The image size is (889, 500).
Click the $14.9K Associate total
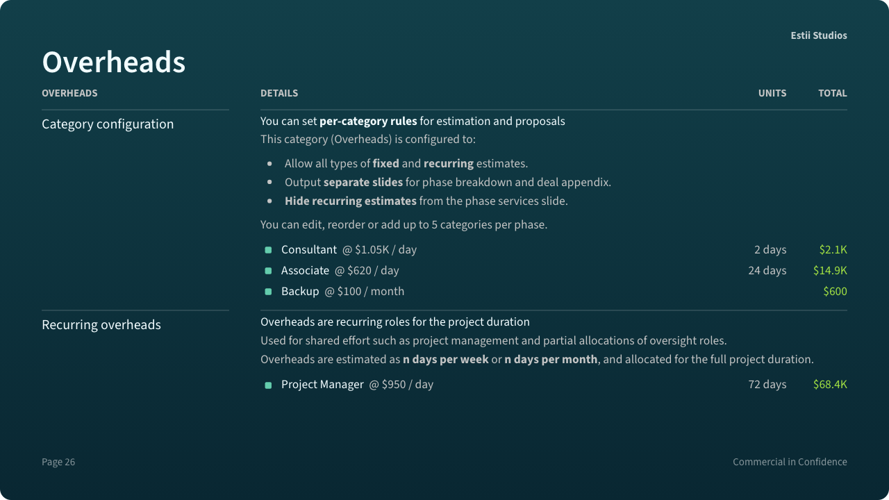tap(830, 271)
